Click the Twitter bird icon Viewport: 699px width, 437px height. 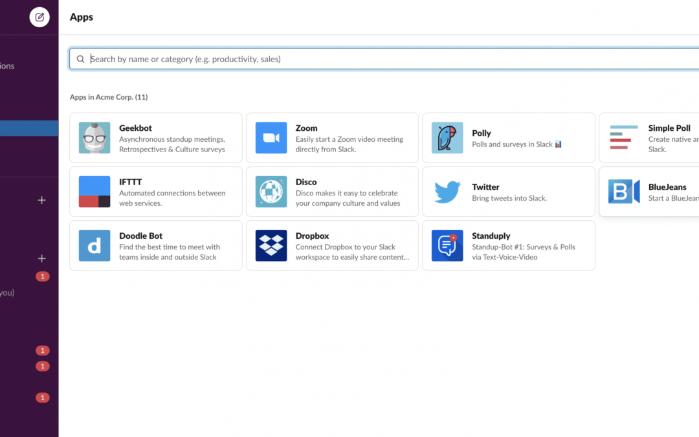[x=447, y=192]
